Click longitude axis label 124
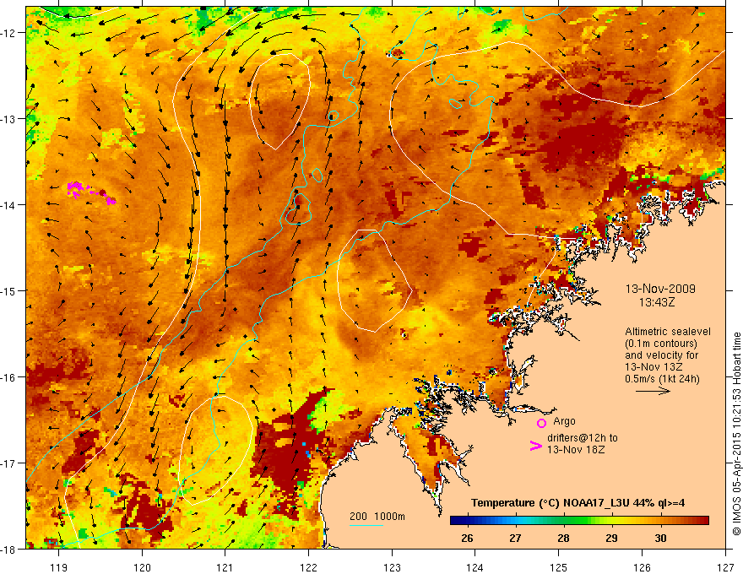 (x=475, y=567)
